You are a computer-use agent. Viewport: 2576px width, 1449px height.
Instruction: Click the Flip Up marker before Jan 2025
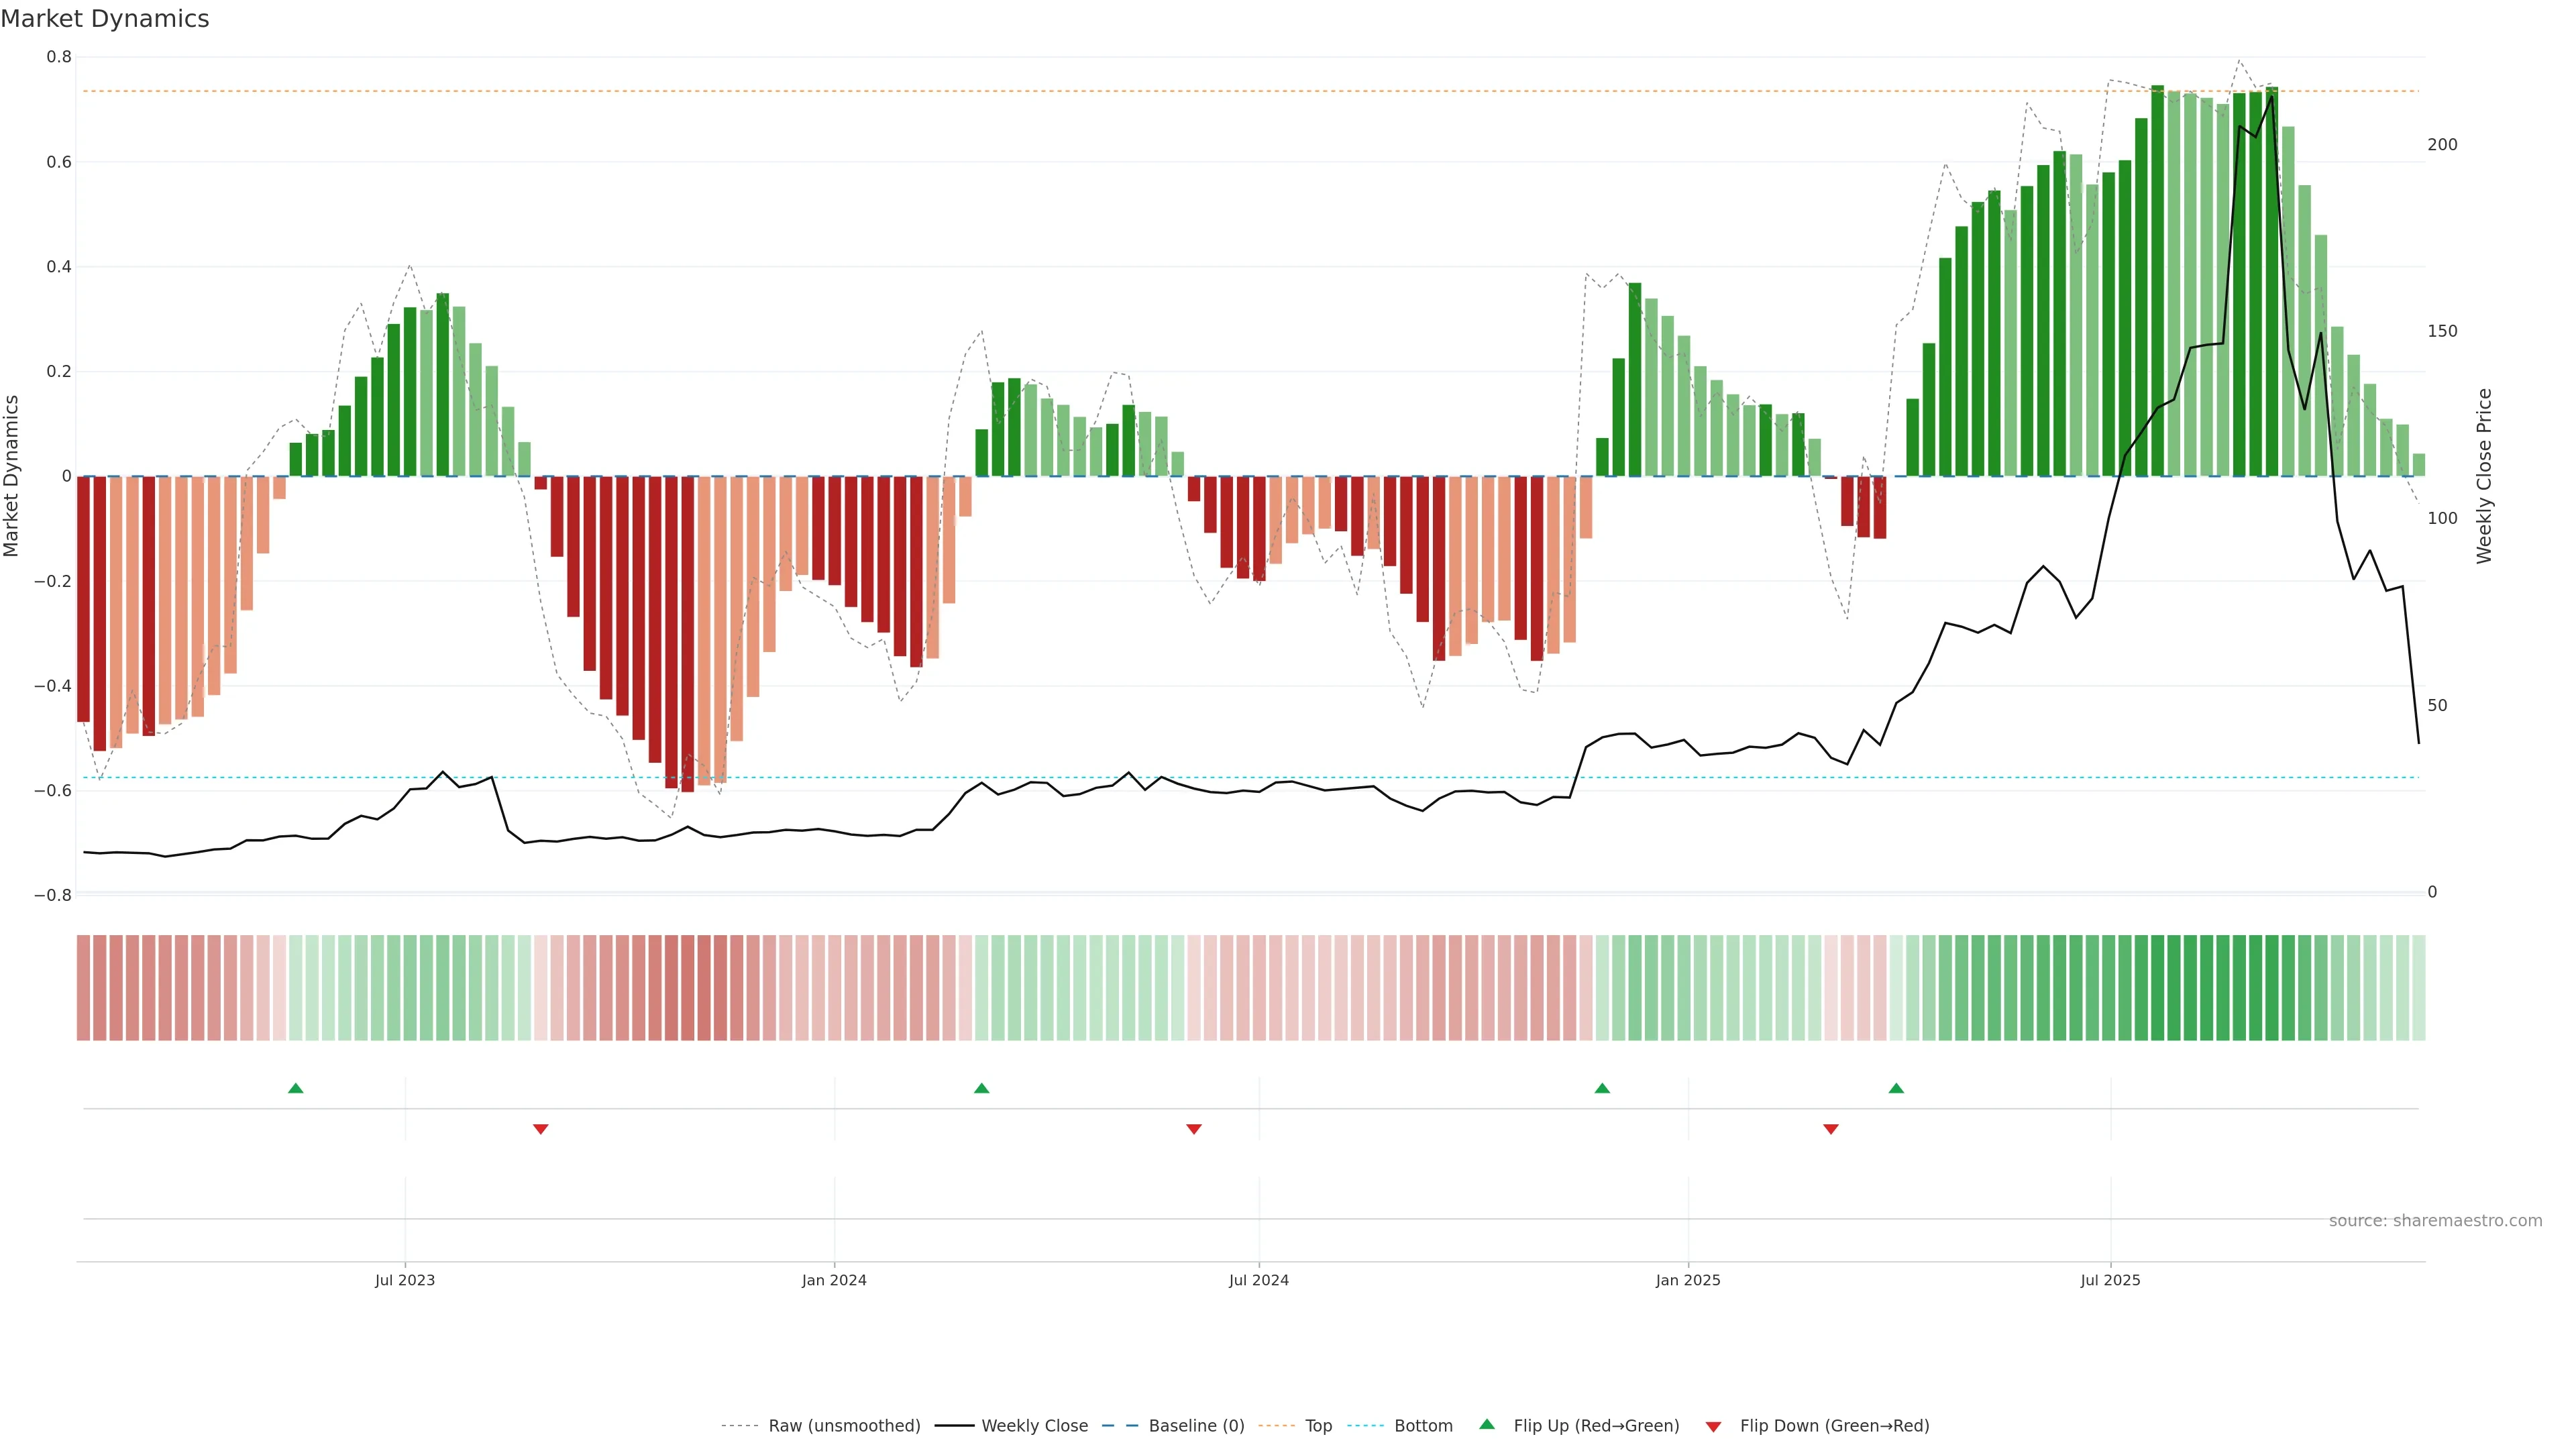coord(1602,1088)
